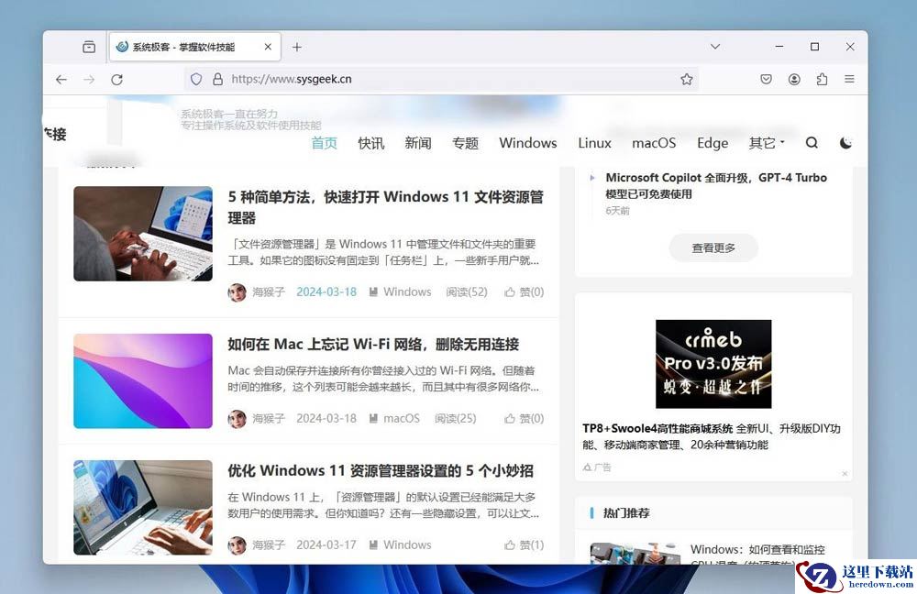Close the ad with the small x

pyautogui.click(x=845, y=474)
